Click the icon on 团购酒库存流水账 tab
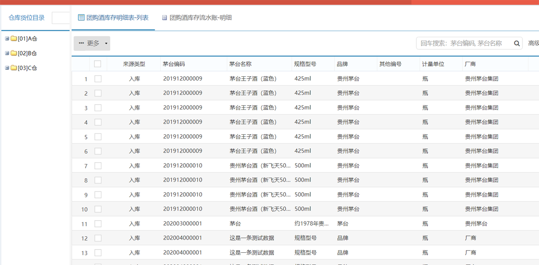The width and height of the screenshot is (539, 265). point(165,18)
